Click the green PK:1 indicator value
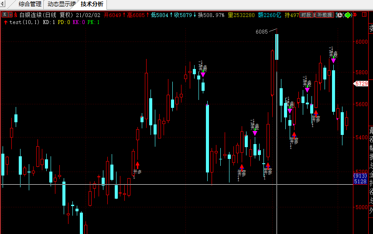 pyautogui.click(x=93, y=22)
